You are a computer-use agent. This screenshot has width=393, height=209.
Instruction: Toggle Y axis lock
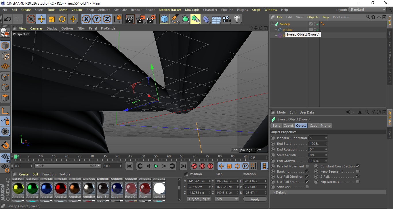97,19
